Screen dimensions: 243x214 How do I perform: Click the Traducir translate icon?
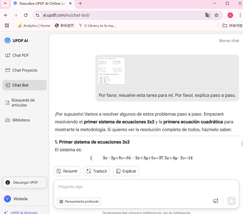click(89, 171)
